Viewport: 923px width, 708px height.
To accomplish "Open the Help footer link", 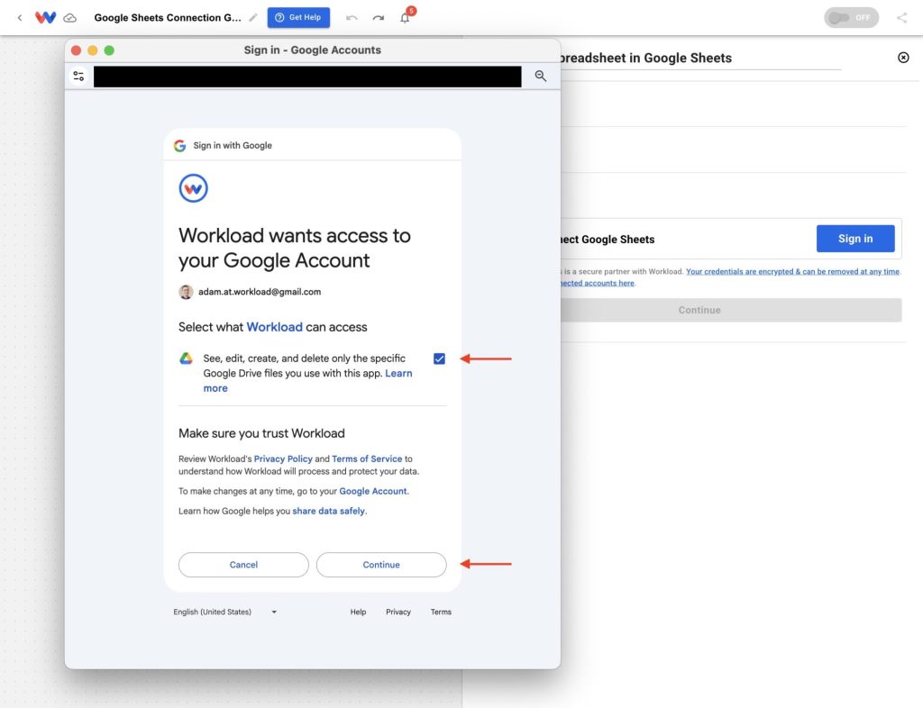I will click(358, 612).
